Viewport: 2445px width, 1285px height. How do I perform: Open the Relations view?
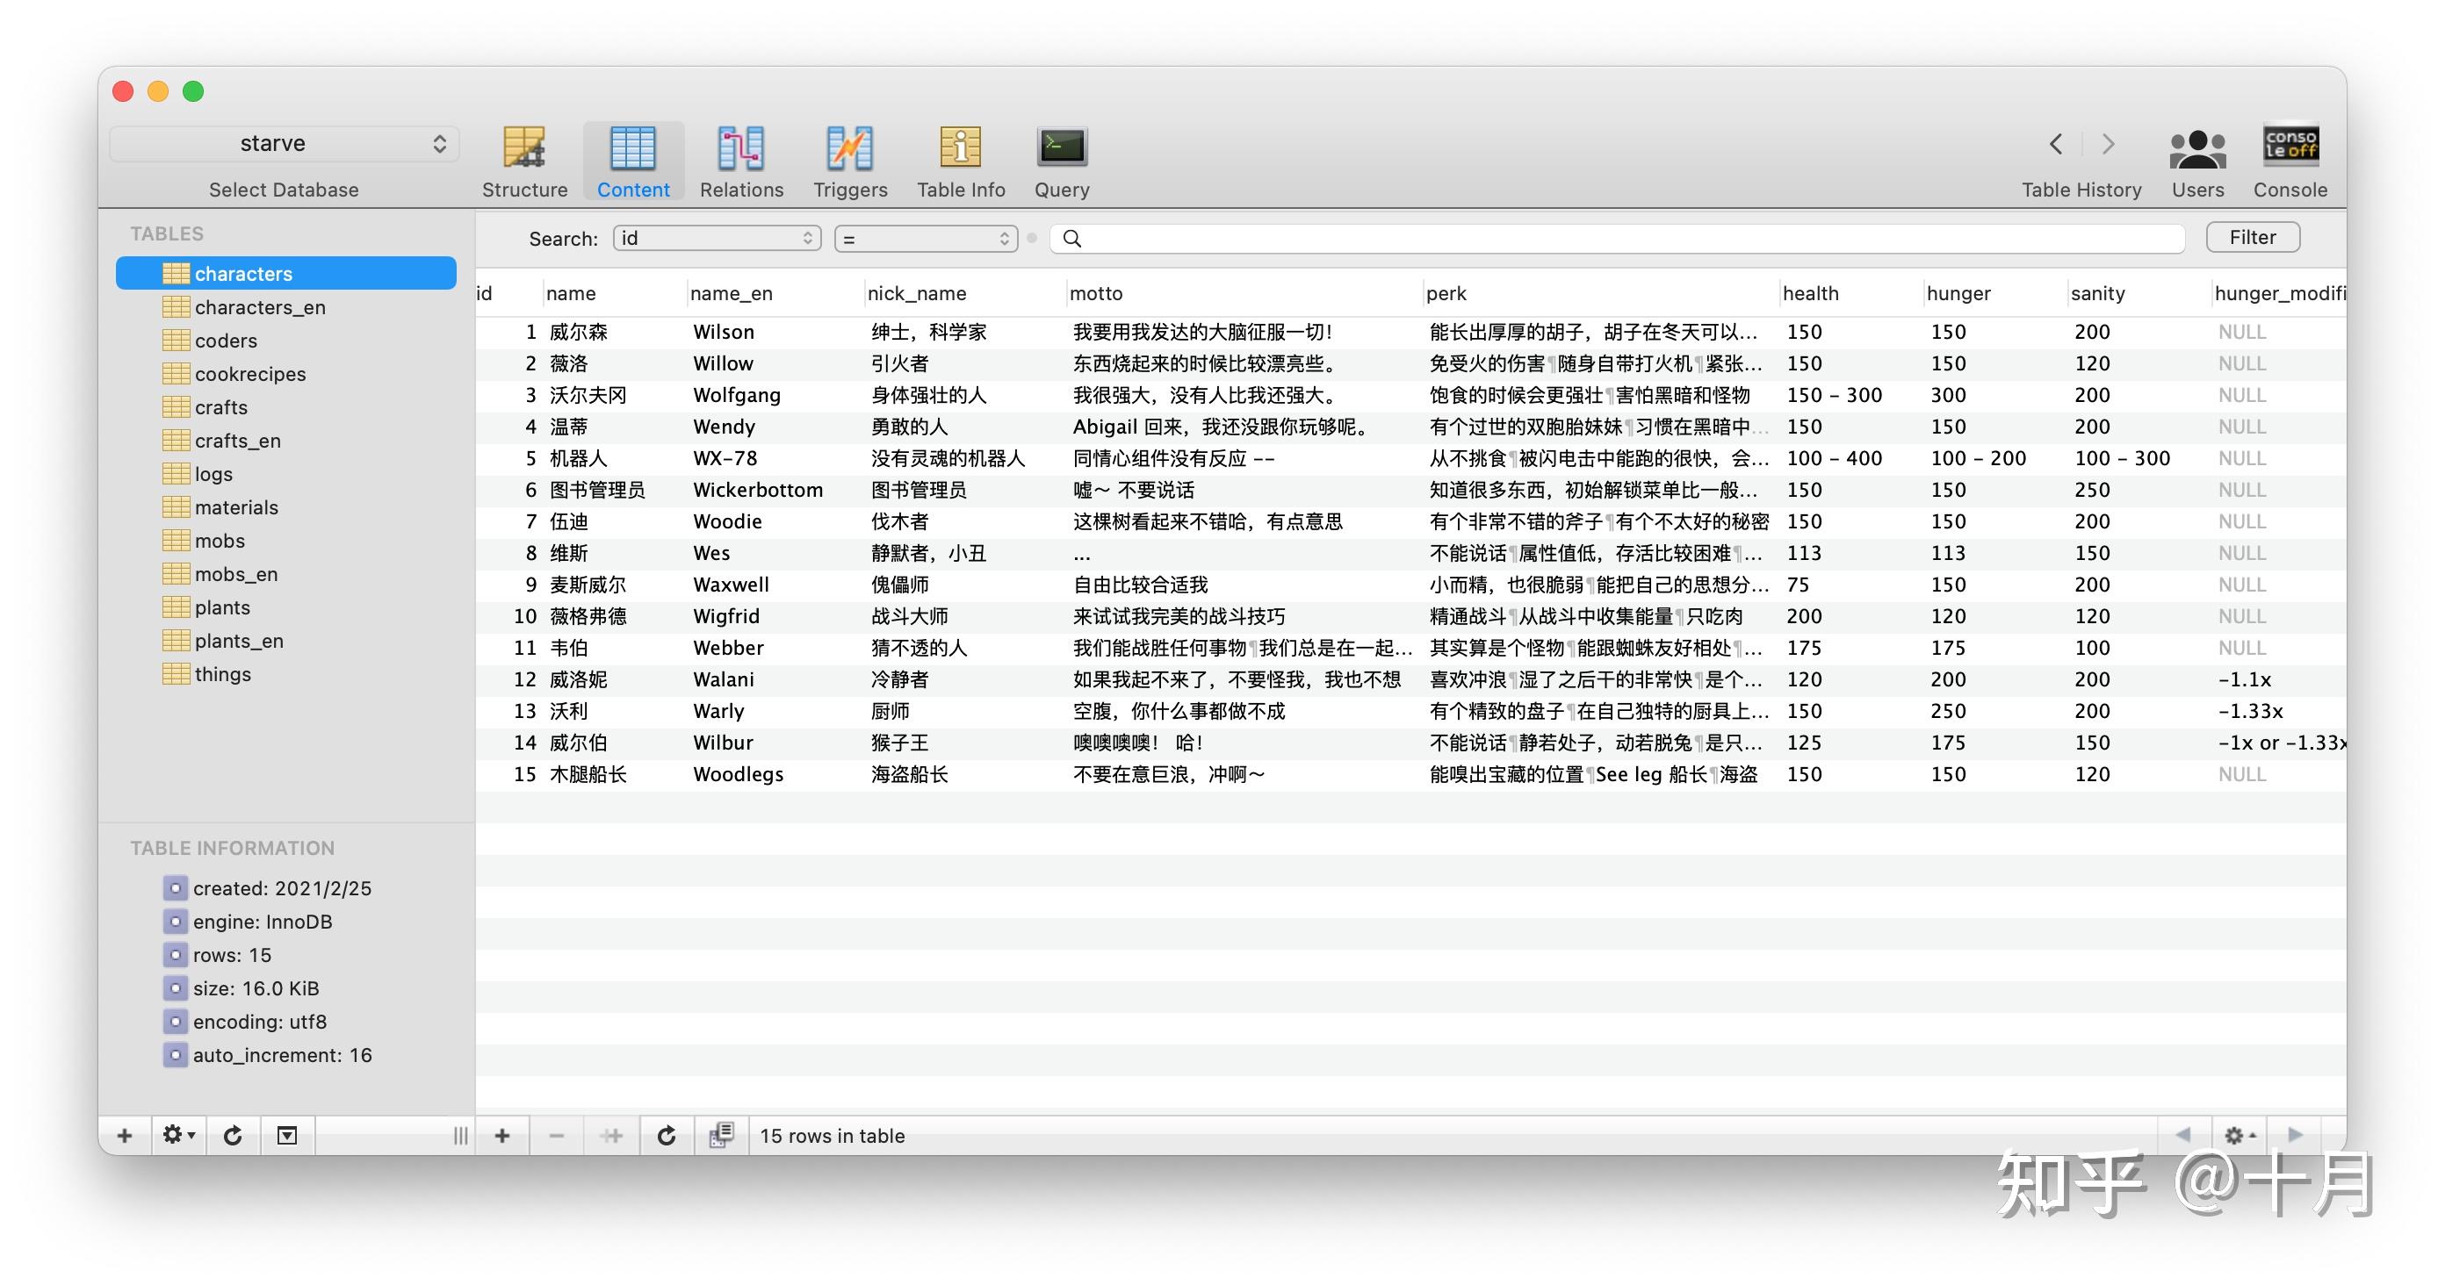(741, 162)
